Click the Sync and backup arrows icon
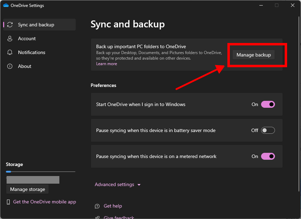301x219 pixels. 10,25
